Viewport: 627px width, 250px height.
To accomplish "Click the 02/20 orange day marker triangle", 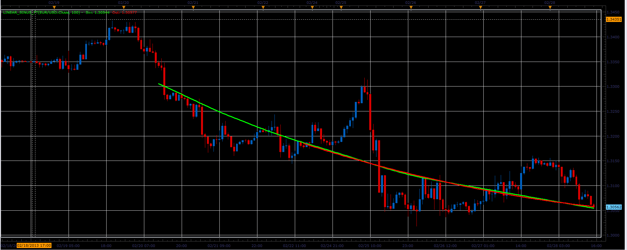I will [124, 8].
